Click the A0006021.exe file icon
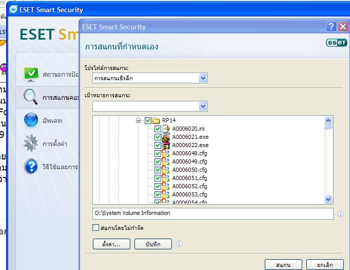The height and width of the screenshot is (270, 350). (x=166, y=137)
